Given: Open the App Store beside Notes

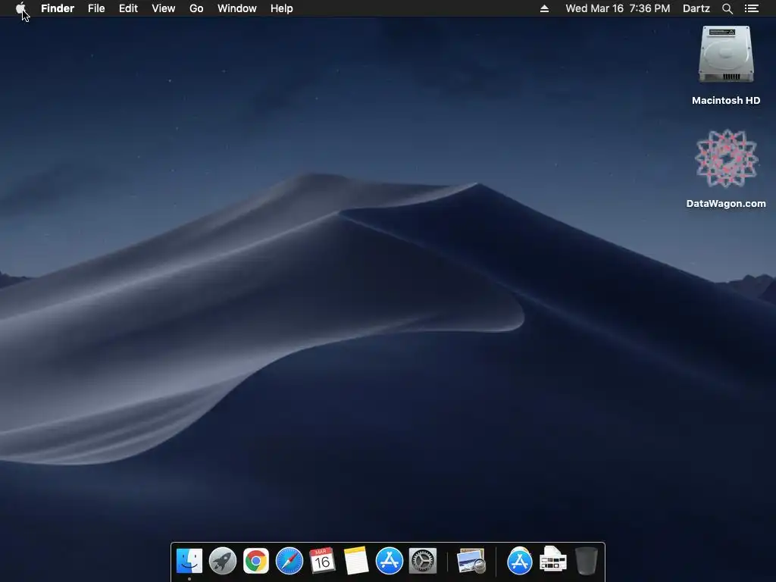Looking at the screenshot, I should point(389,562).
